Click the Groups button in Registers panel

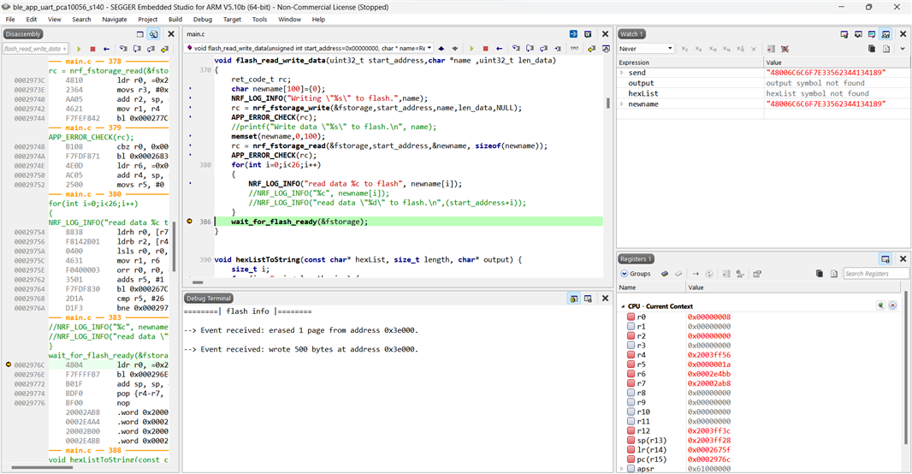pos(635,274)
